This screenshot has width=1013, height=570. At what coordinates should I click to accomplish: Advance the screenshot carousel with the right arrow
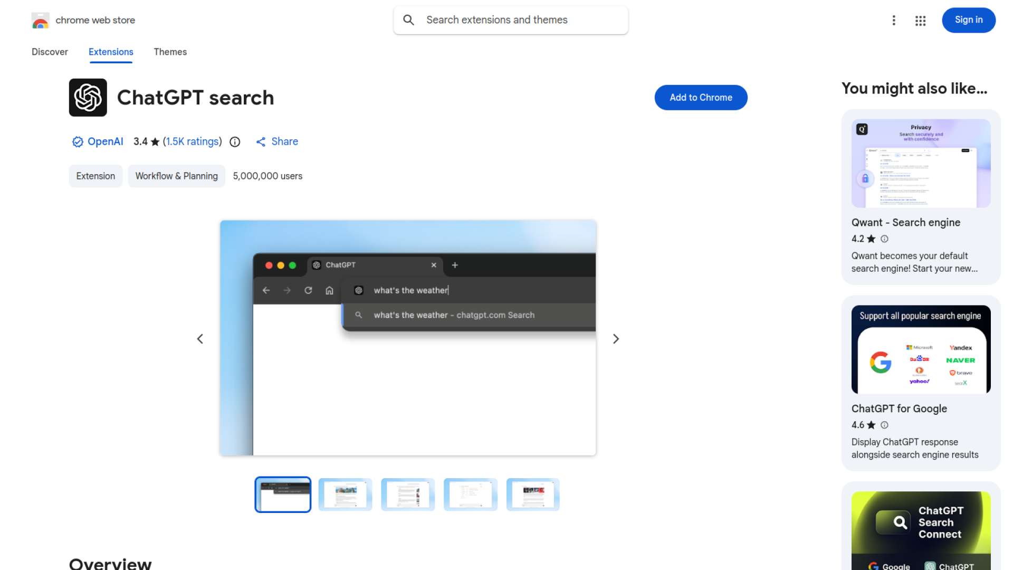616,338
